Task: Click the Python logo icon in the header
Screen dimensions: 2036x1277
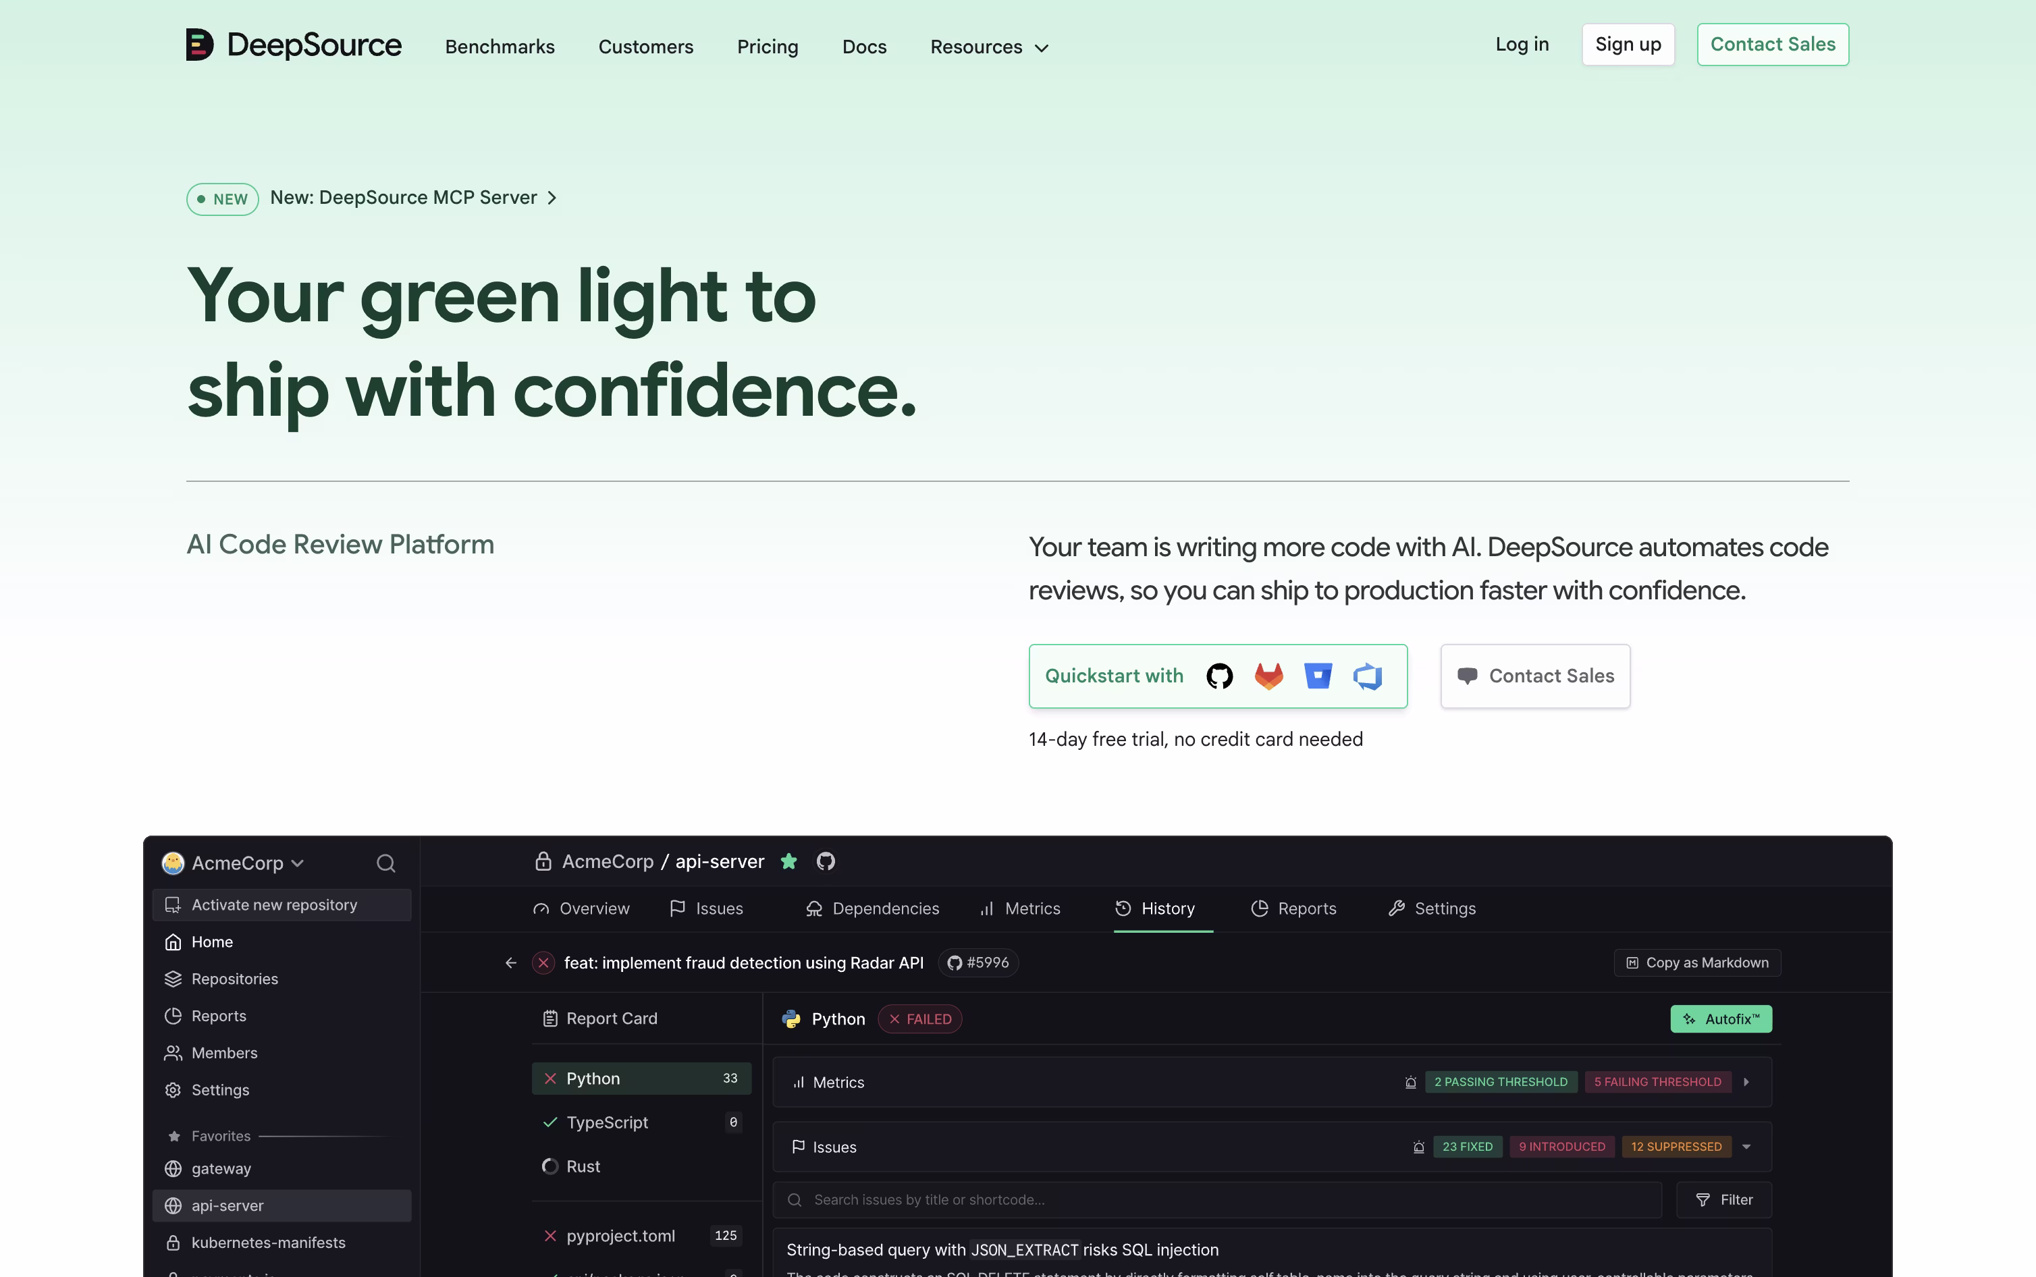Action: pos(791,1019)
